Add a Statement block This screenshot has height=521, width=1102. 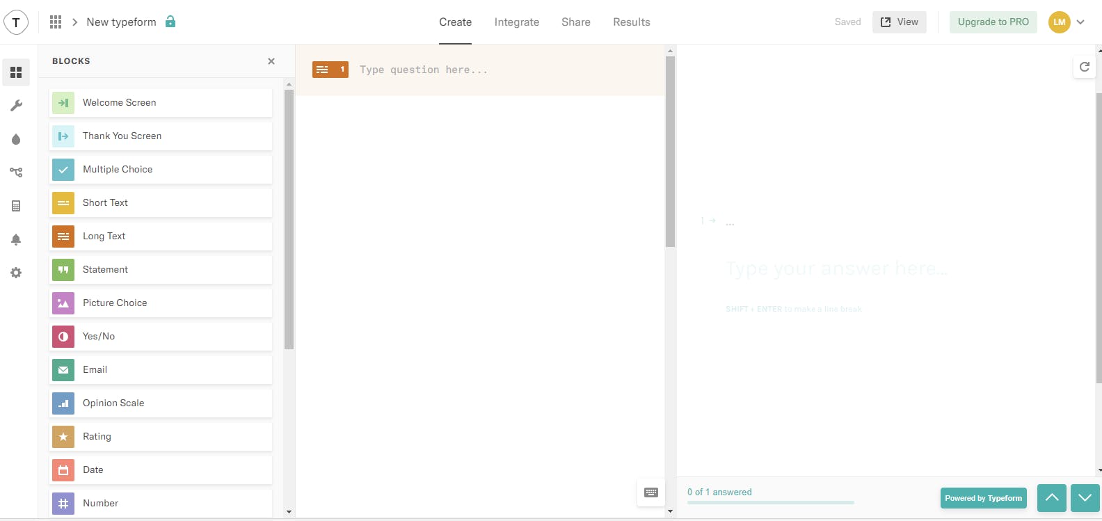coord(161,269)
